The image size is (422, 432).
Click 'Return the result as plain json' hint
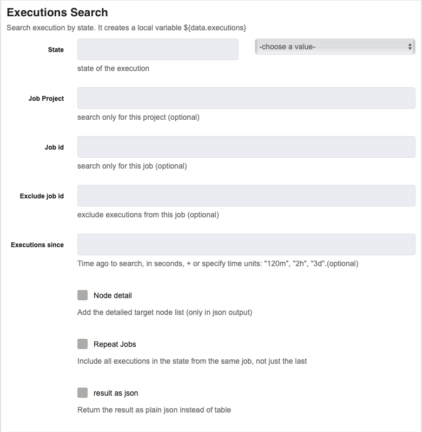(x=154, y=410)
